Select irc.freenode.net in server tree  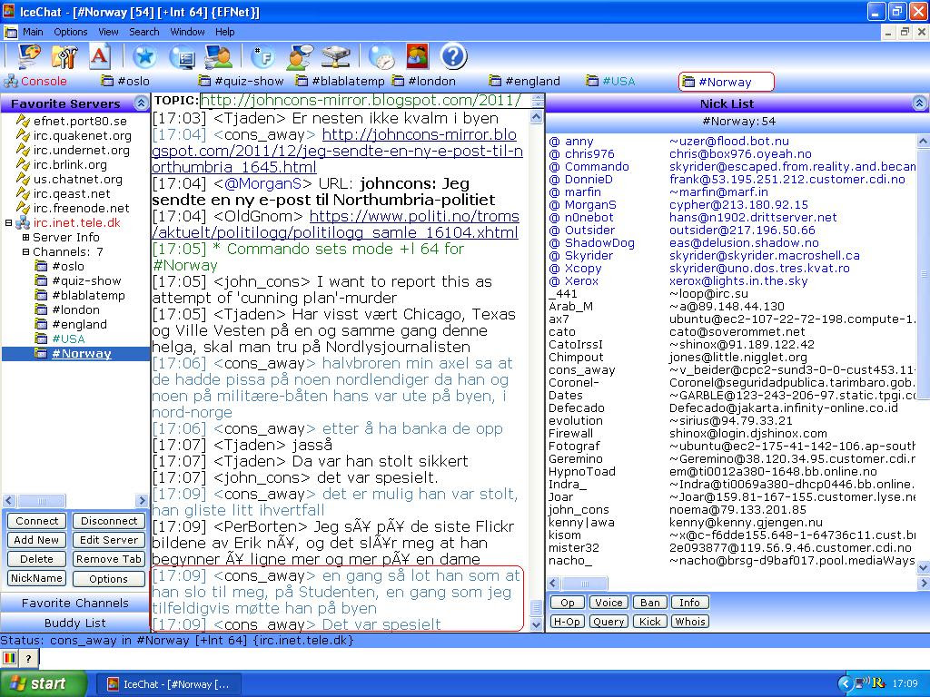(81, 208)
